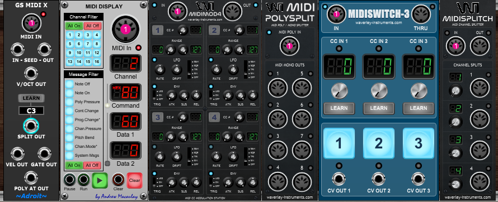Image resolution: width=498 pixels, height=202 pixels.
Task: Click Message Filter All Off button
Action: pos(92,165)
